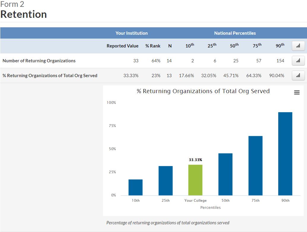307x232 pixels.
Task: Click the Reported Value column header
Action: [x=122, y=46]
